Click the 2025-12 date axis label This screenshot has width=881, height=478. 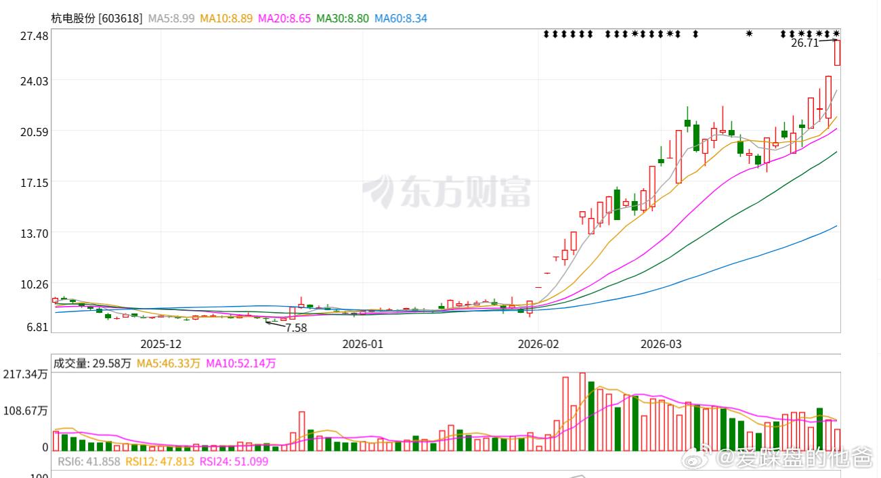coord(161,343)
